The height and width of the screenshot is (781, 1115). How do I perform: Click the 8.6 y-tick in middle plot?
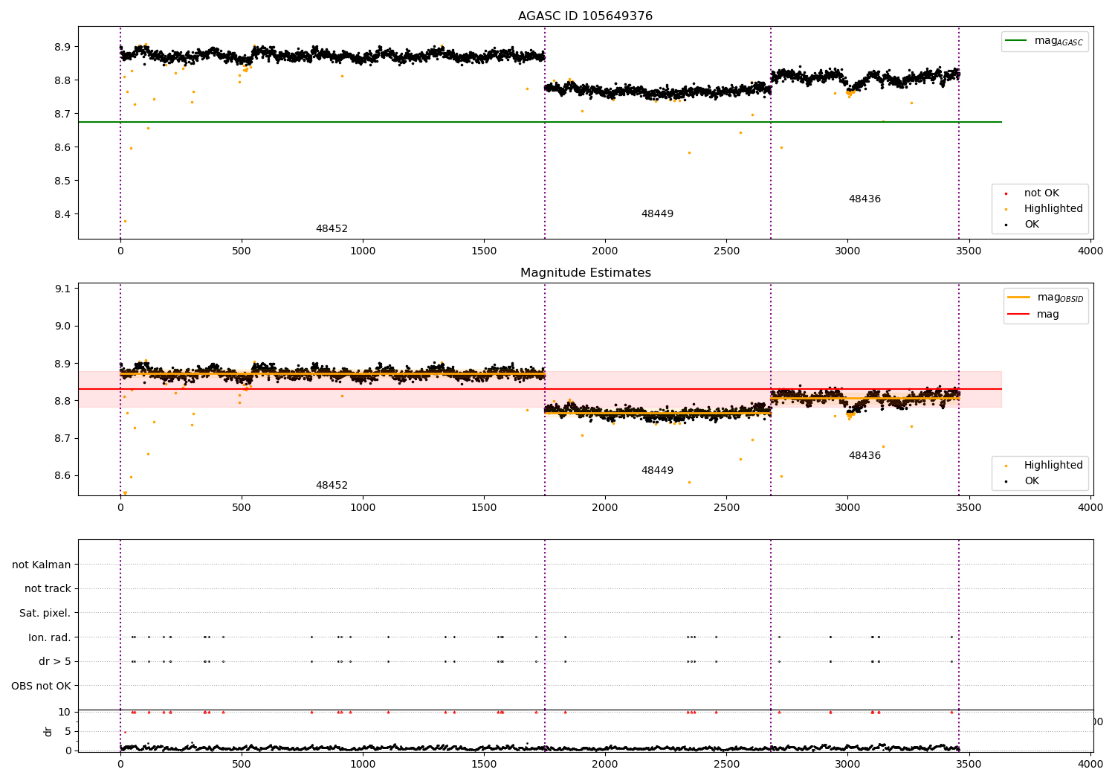(61, 476)
